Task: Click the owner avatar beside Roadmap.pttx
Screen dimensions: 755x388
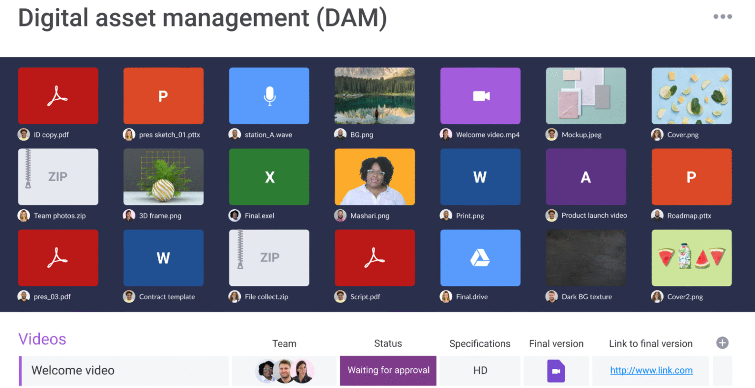Action: click(658, 215)
